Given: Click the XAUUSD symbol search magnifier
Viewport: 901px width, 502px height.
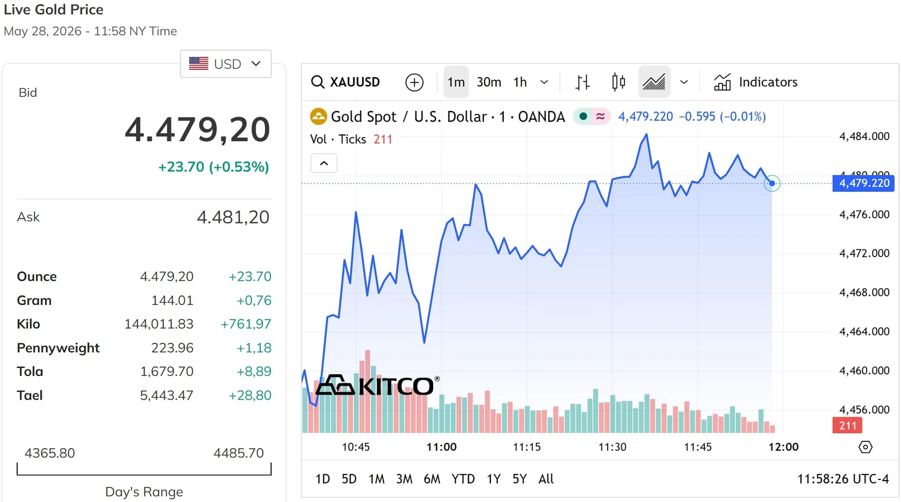Looking at the screenshot, I should pyautogui.click(x=318, y=82).
